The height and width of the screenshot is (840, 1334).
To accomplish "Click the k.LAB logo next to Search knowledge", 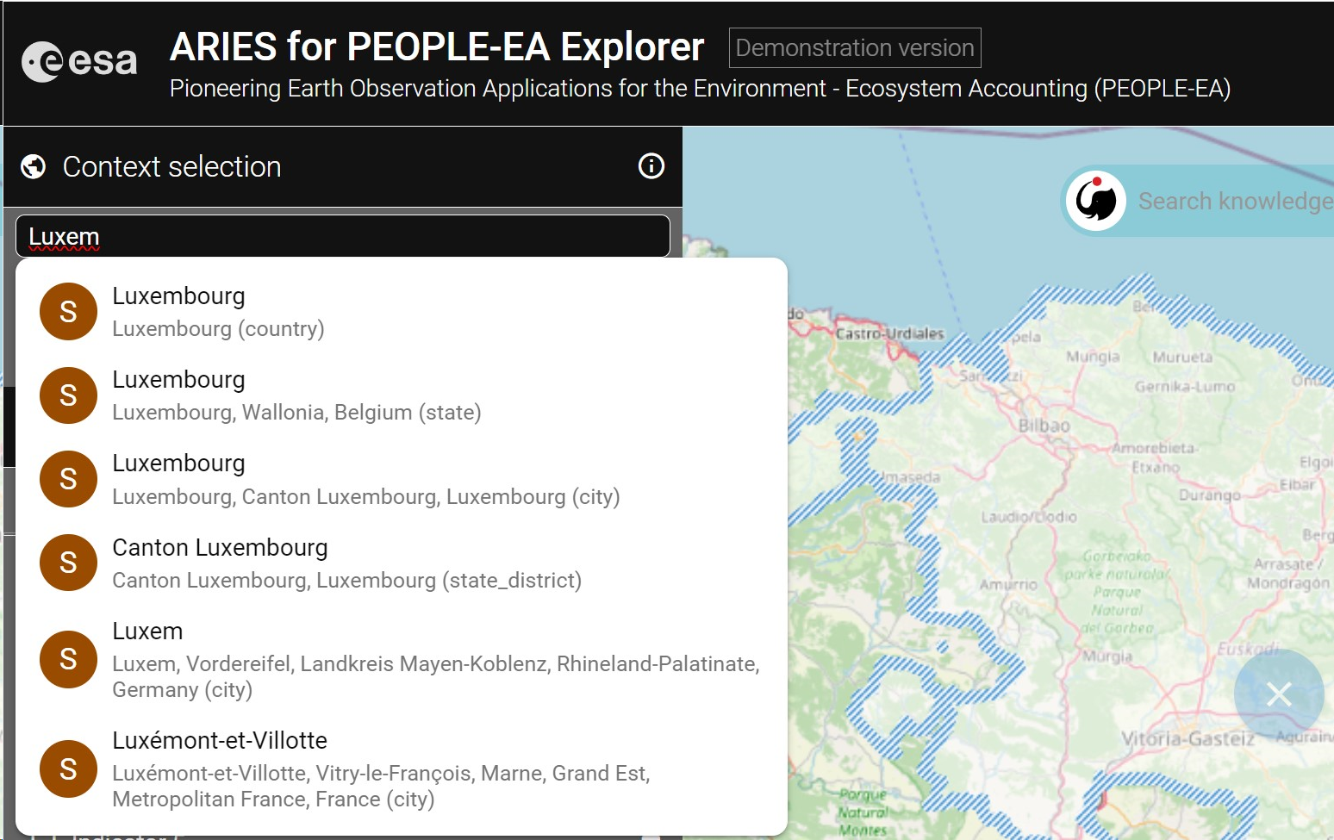I will tap(1096, 201).
